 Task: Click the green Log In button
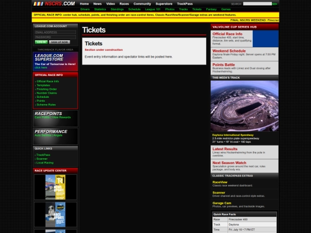[x=41, y=42]
